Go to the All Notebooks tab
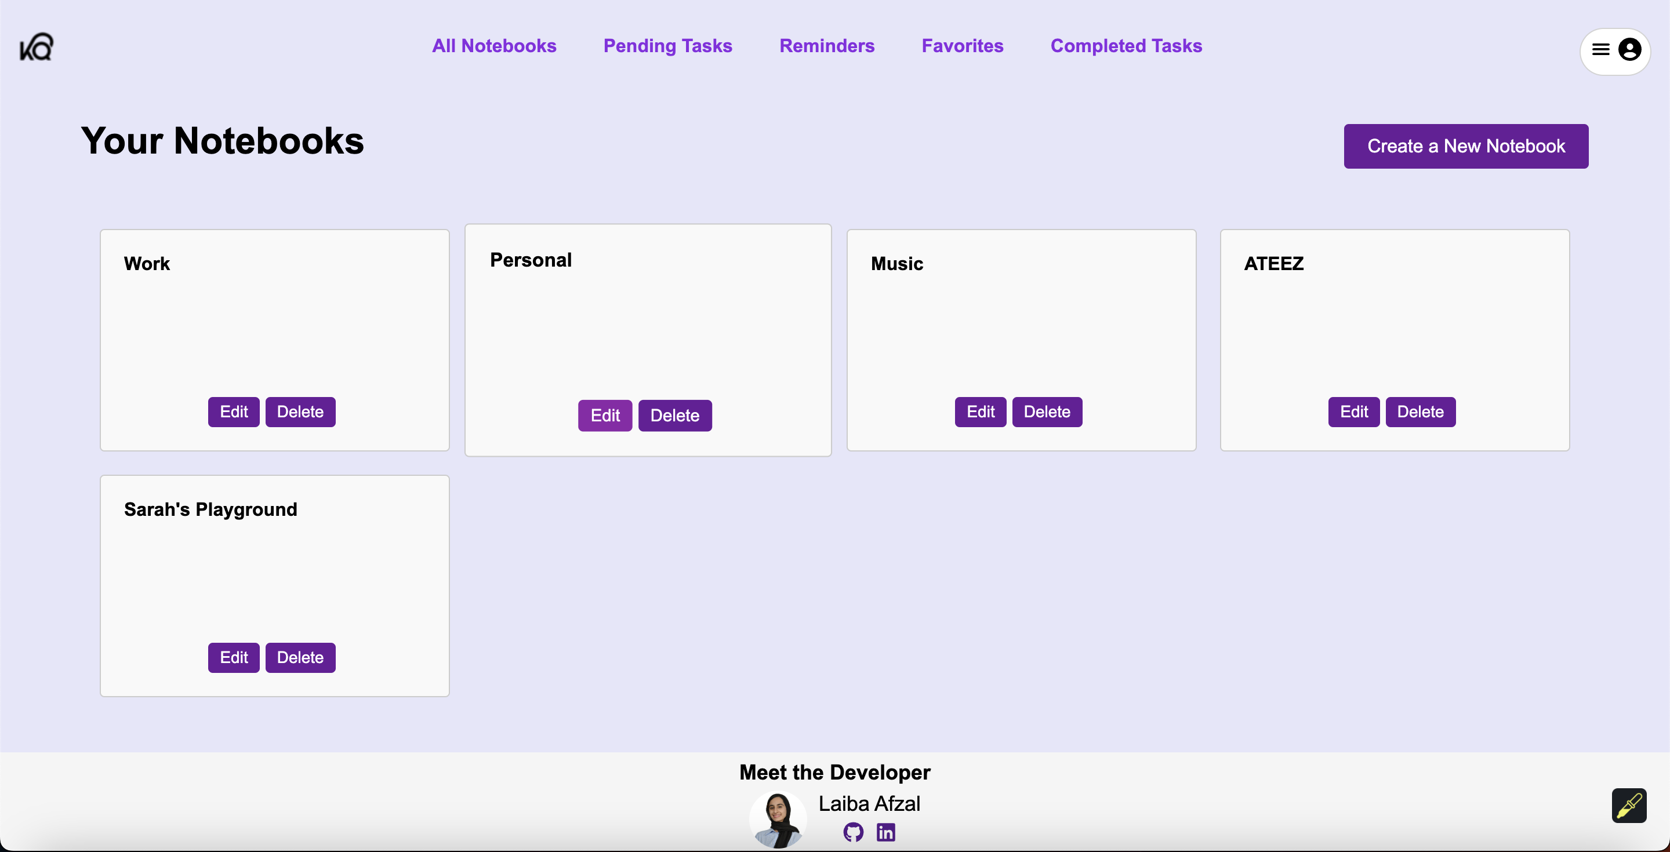 pos(494,46)
